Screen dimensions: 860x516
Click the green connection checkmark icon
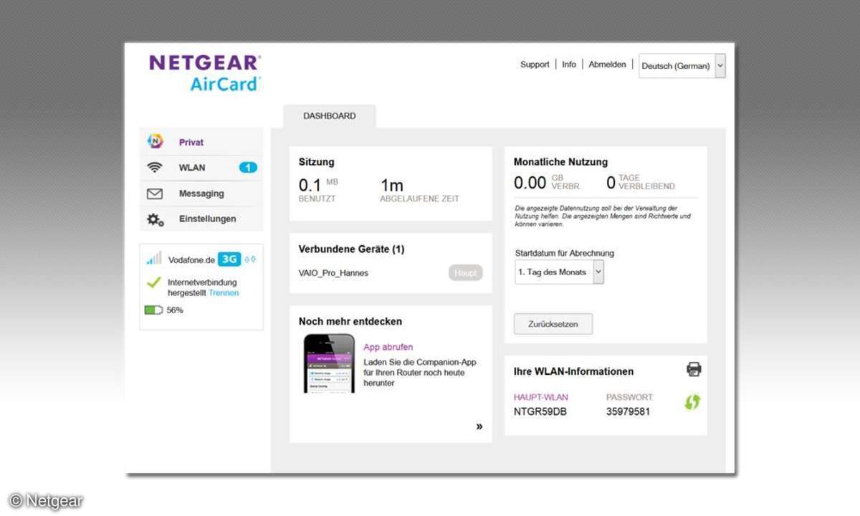(153, 282)
